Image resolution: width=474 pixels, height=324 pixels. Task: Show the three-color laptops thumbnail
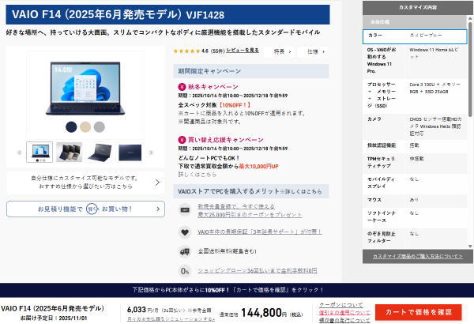pos(70,152)
